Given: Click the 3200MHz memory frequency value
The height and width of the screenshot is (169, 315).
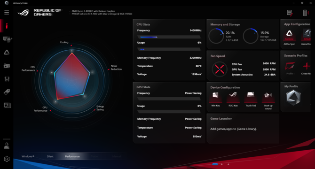Looking at the screenshot, I should [196, 58].
